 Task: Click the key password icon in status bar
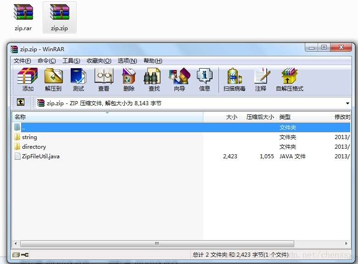[25, 255]
